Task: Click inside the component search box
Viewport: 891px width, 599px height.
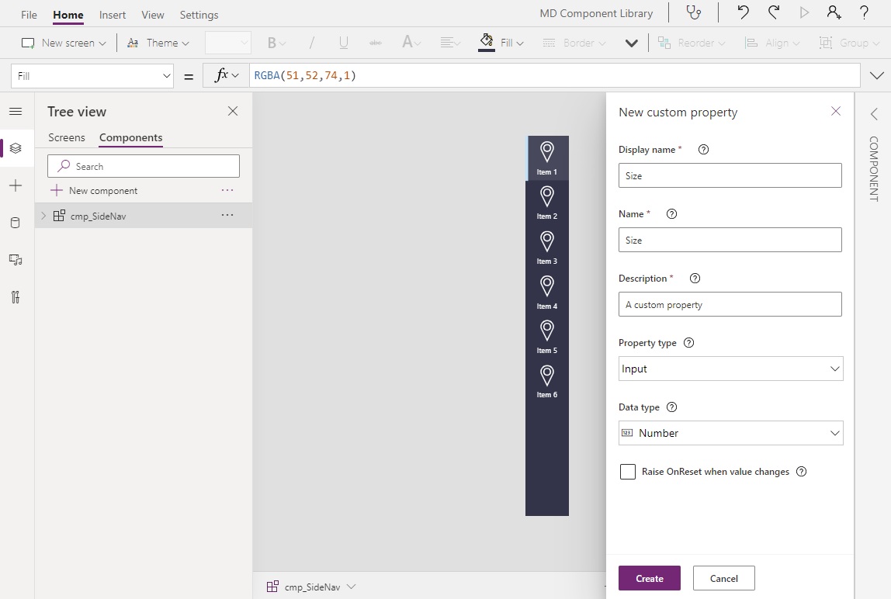Action: point(144,166)
